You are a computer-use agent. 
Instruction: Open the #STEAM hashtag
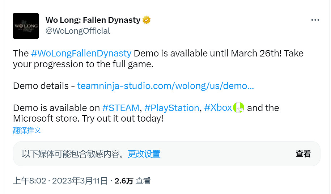(x=121, y=108)
